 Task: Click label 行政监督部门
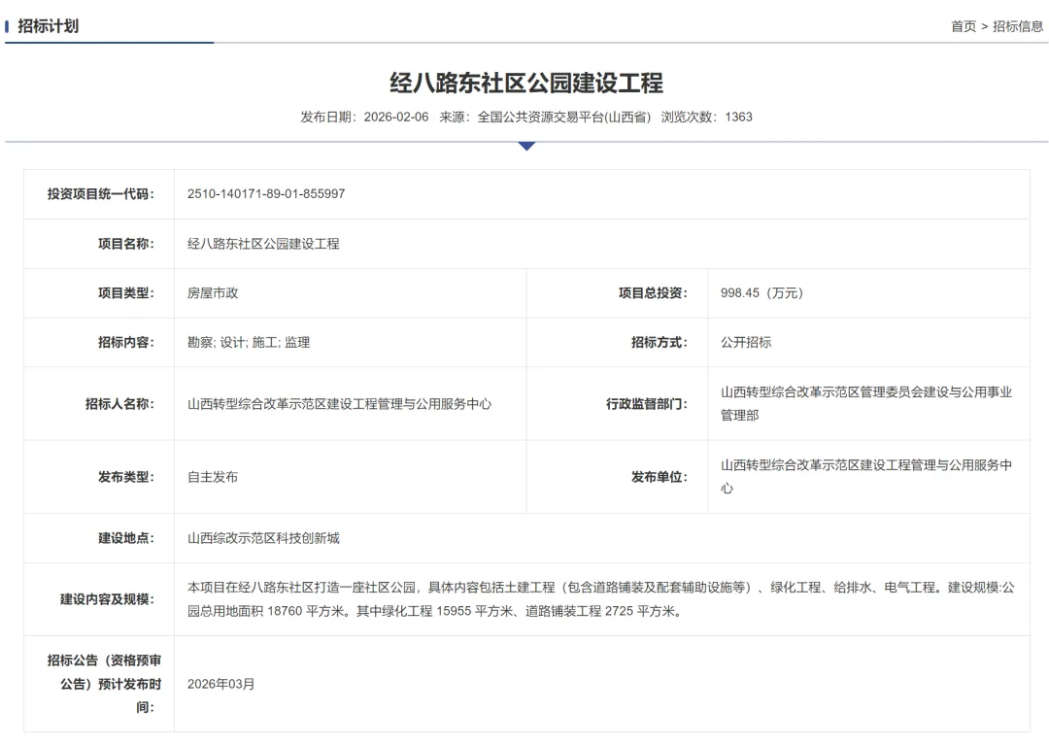pyautogui.click(x=647, y=404)
